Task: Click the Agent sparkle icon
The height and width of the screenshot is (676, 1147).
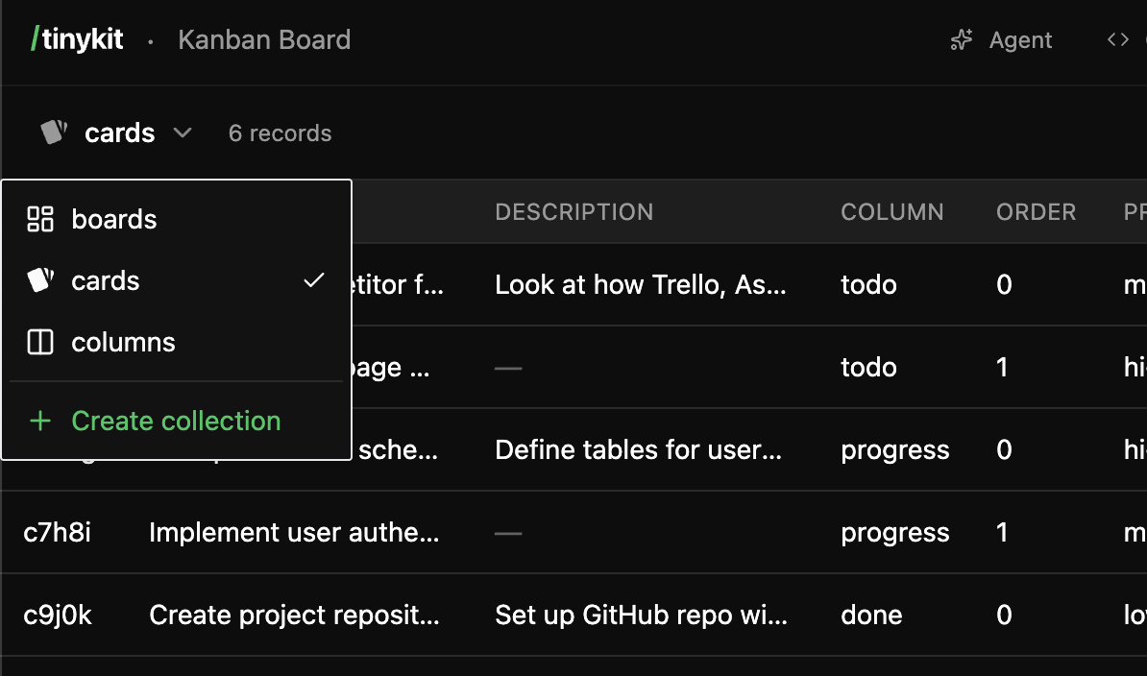Action: click(x=962, y=39)
